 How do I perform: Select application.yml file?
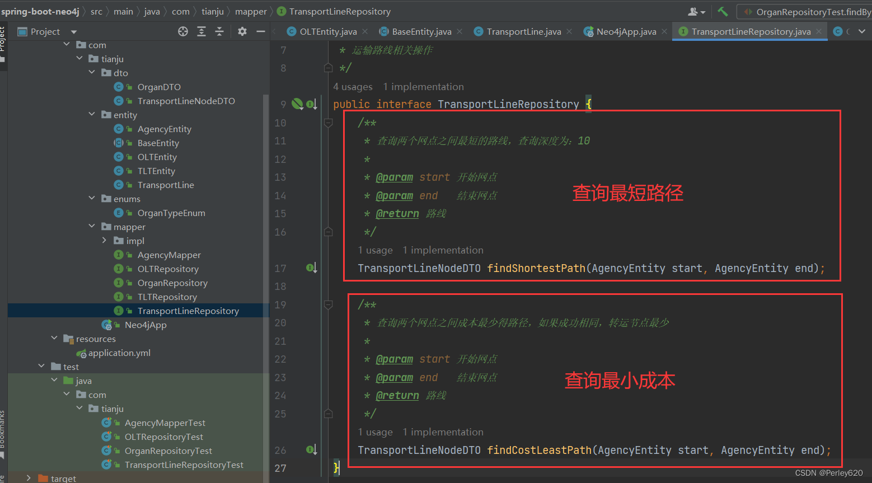point(119,353)
